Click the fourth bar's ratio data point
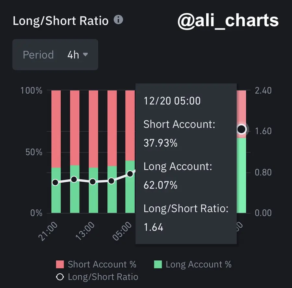Image resolution: width=292 pixels, height=288 pixels. pos(111,181)
